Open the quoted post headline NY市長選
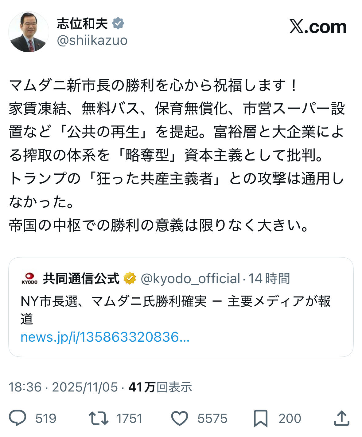362x437 pixels. (x=175, y=310)
